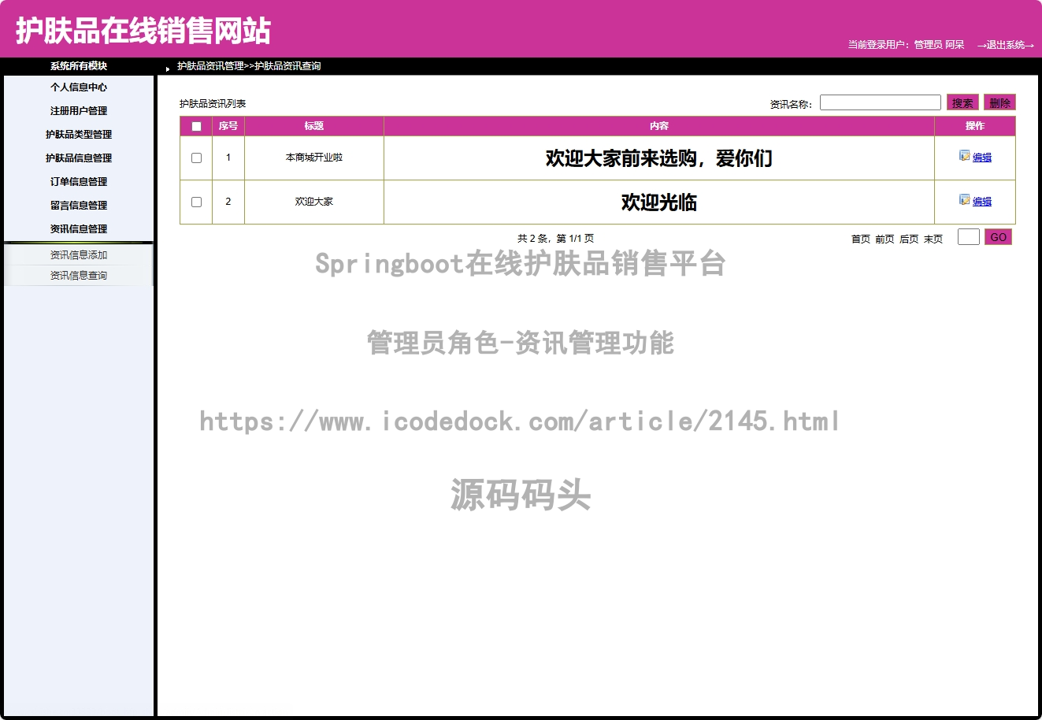This screenshot has height=720, width=1042.
Task: Click current user text 管理员 阿呆
Action: point(939,45)
